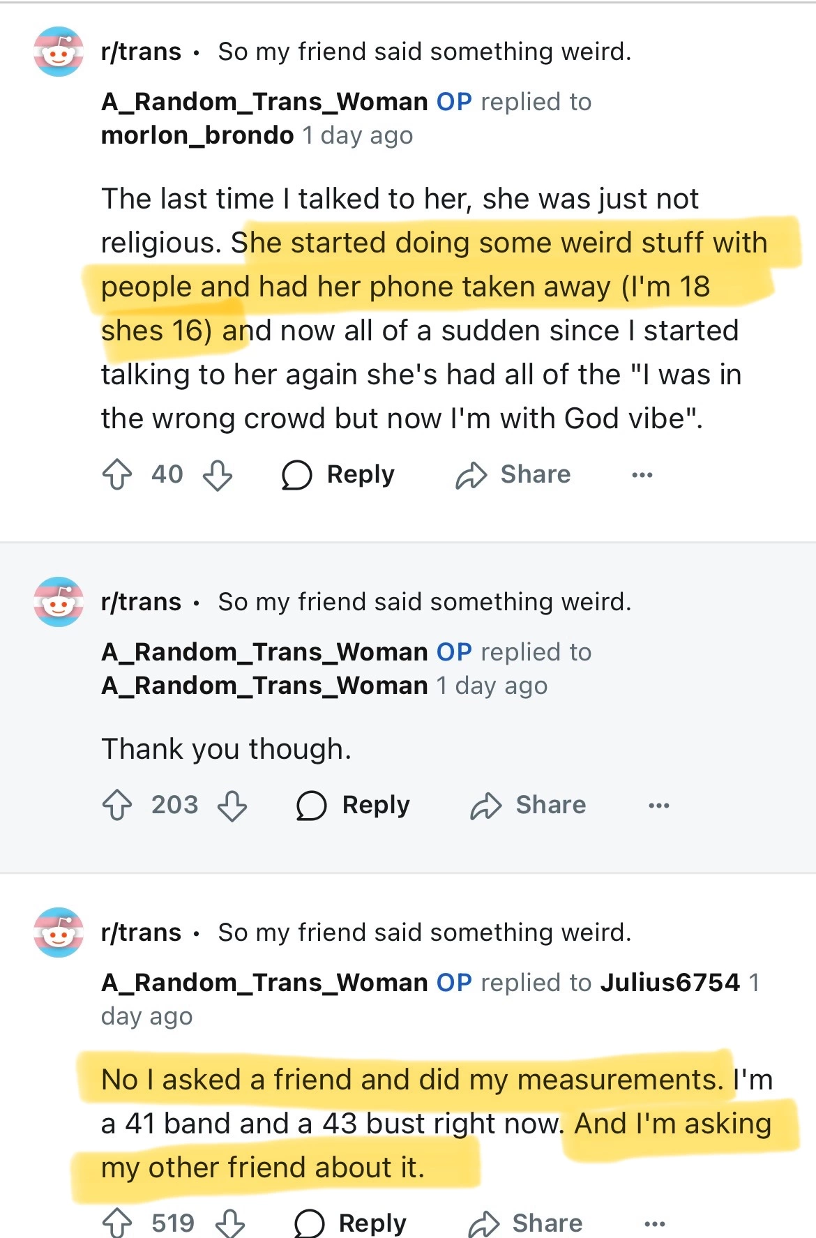Downvote the comment with 40 points
Viewport: 816px width, 1238px height.
coord(217,475)
